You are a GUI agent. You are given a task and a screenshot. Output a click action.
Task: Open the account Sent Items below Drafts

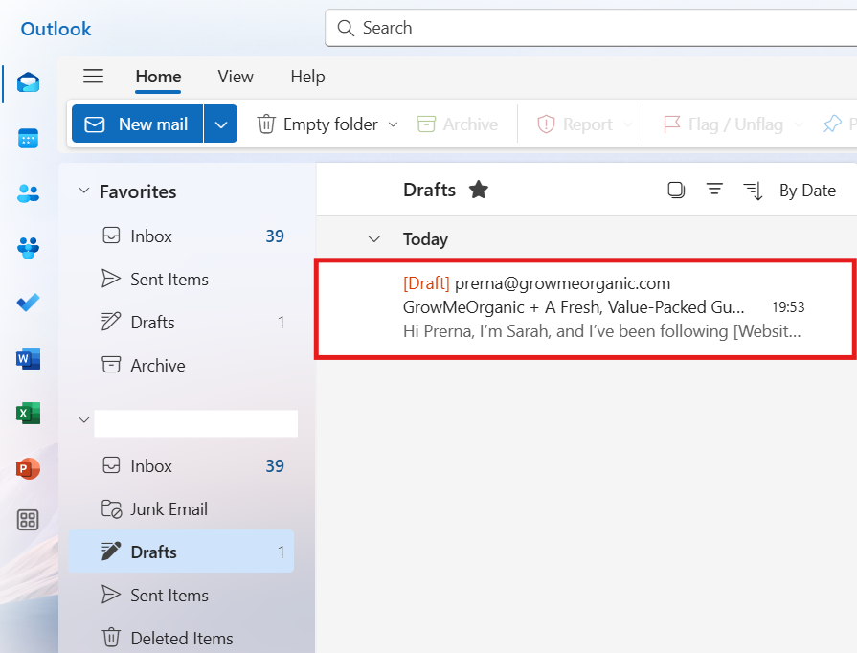181,595
